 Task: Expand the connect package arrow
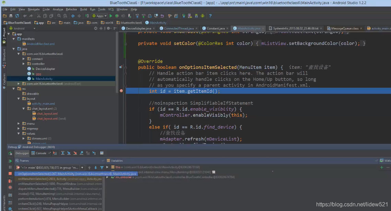(x=24, y=59)
